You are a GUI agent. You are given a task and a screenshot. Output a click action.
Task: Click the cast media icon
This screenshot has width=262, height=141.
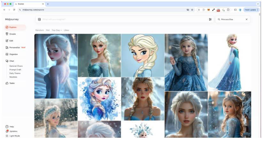point(235,10)
